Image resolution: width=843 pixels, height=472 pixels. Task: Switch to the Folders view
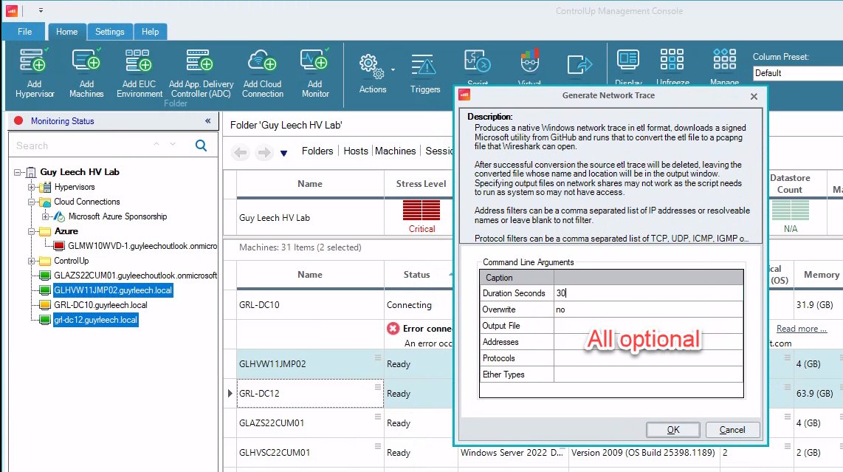coord(317,151)
